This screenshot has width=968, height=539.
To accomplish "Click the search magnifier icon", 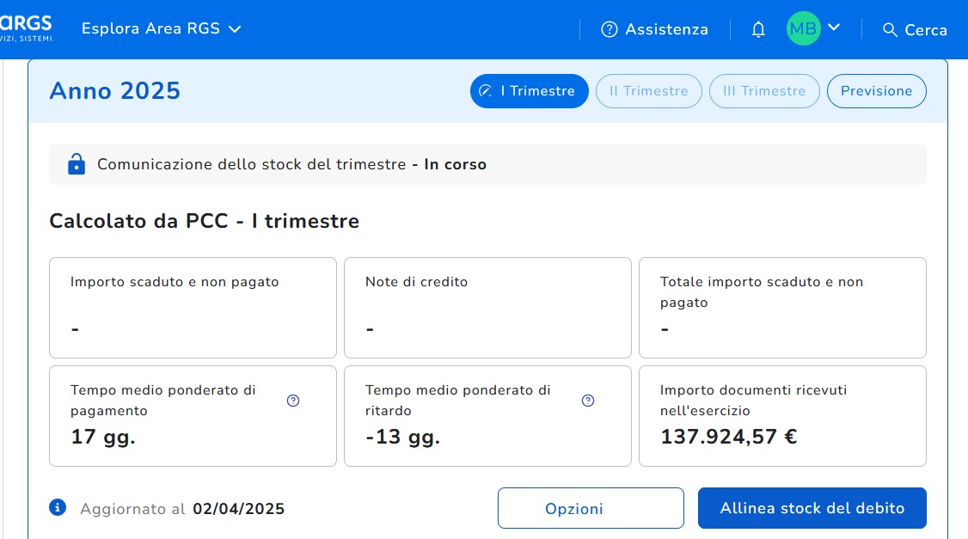I will click(890, 30).
